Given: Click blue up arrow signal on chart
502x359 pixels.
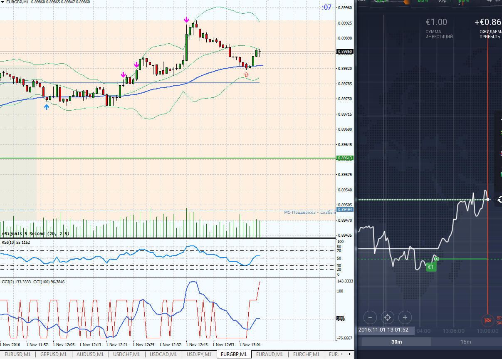Looking at the screenshot, I should [47, 107].
